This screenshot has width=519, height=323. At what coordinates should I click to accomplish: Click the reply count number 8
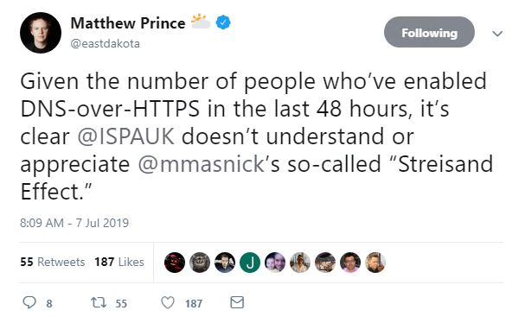(x=49, y=303)
